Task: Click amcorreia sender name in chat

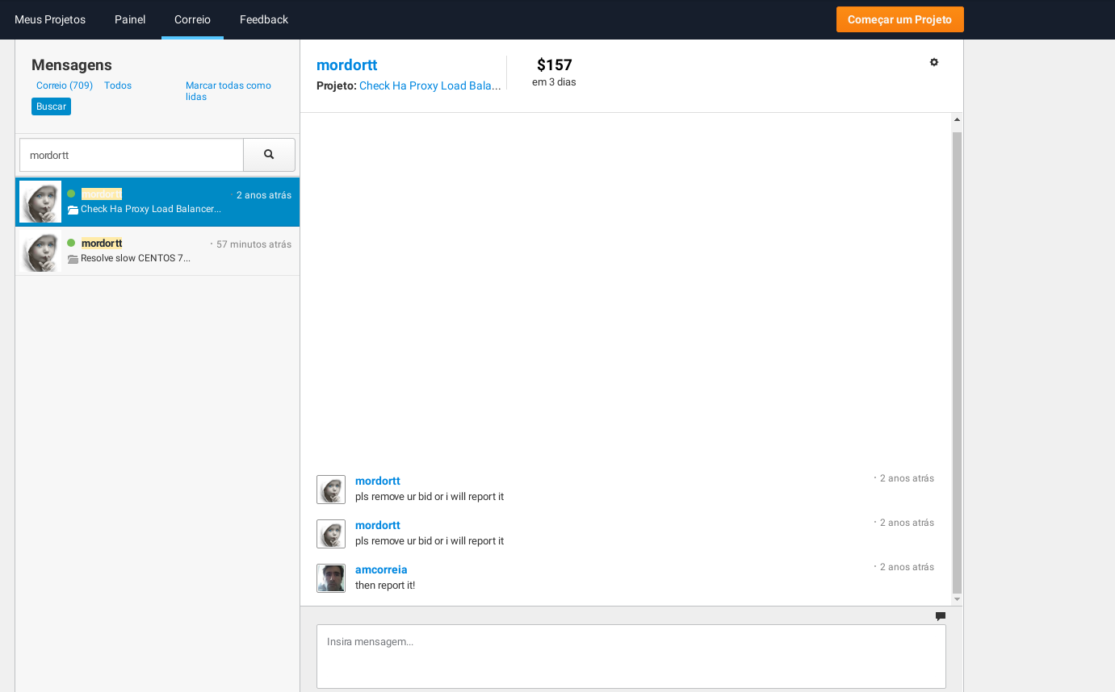Action: [381, 569]
